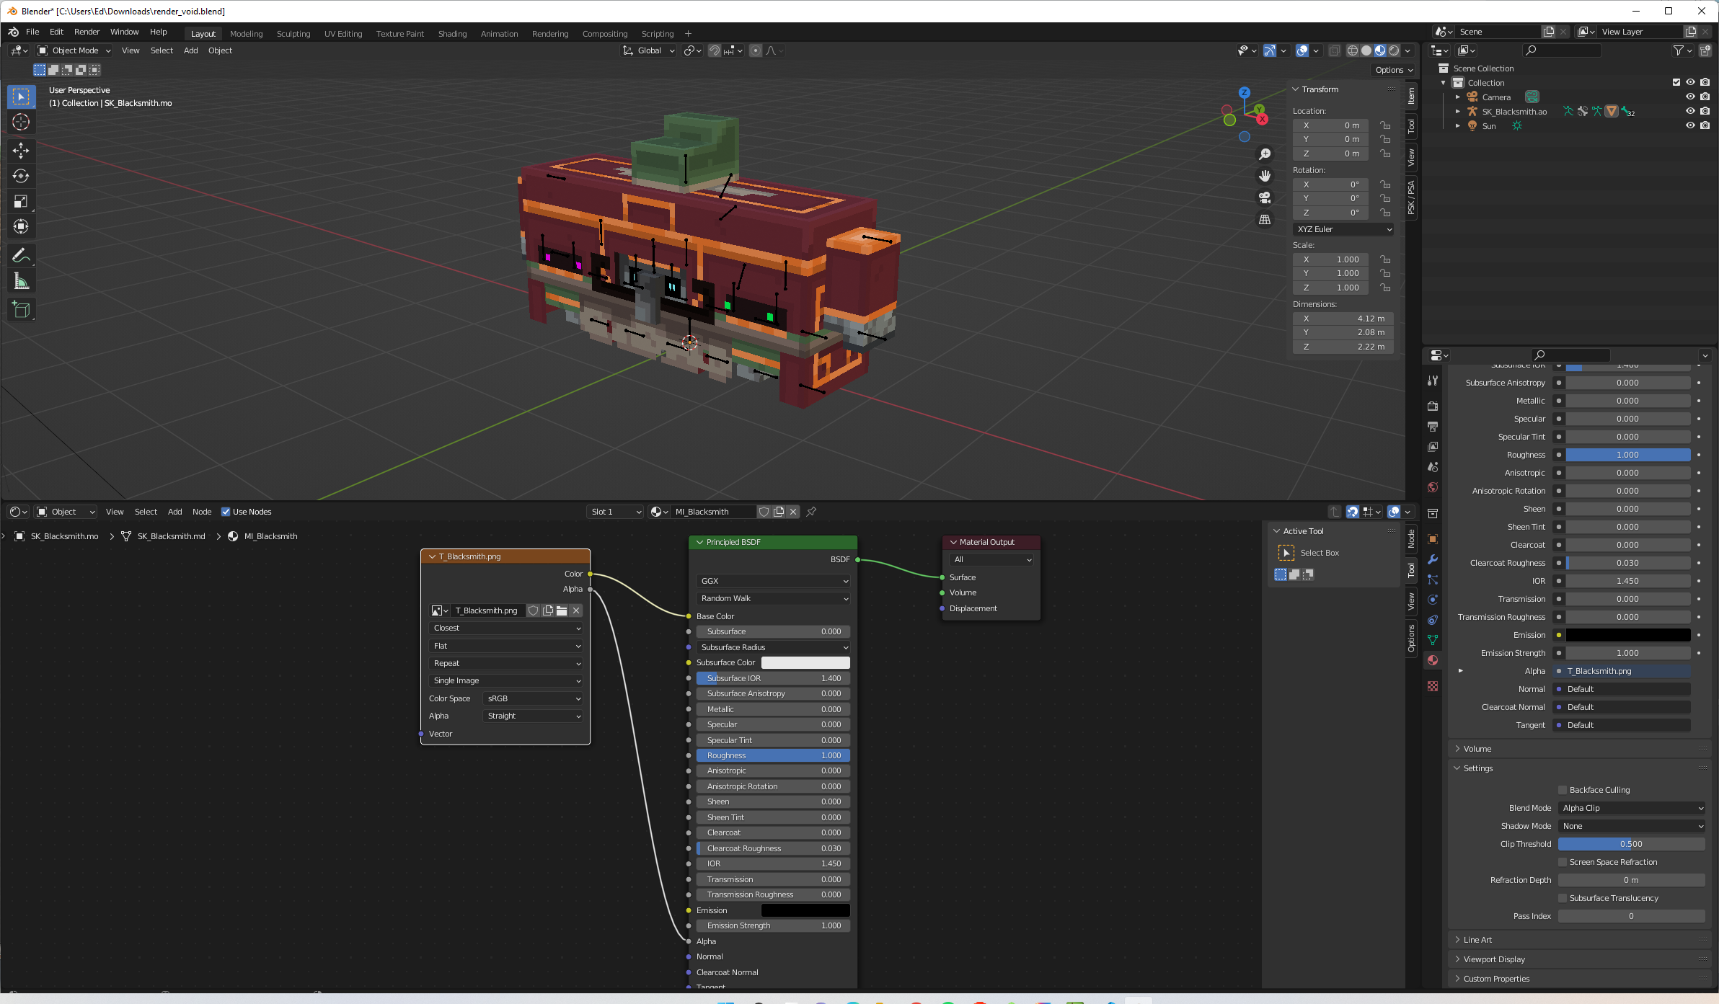Expand the Viewport Display panel
Screen dimensions: 1719x1004
click(x=1494, y=959)
